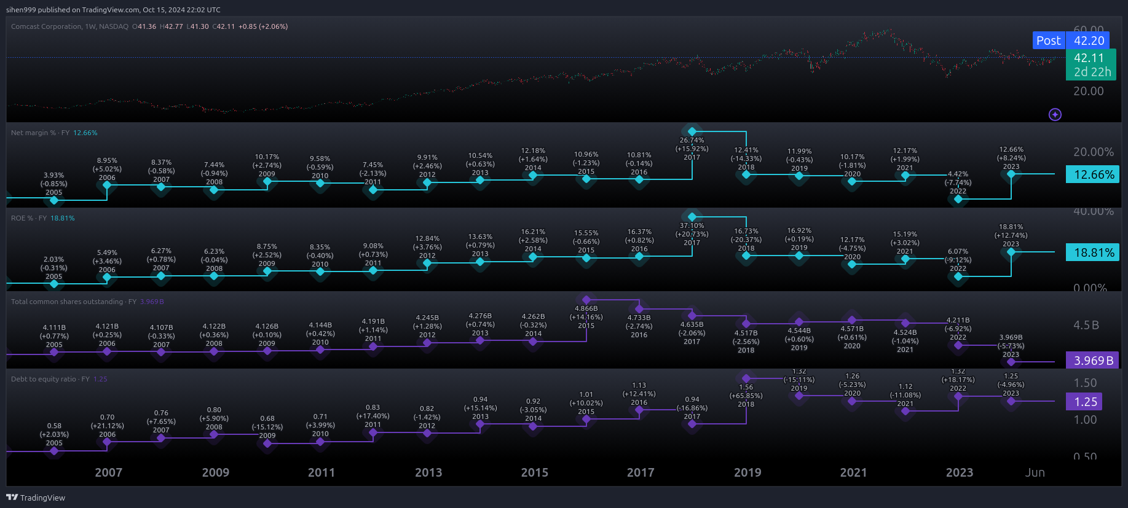
Task: Click the purple 3.969B axis value label
Action: [x=1093, y=361]
